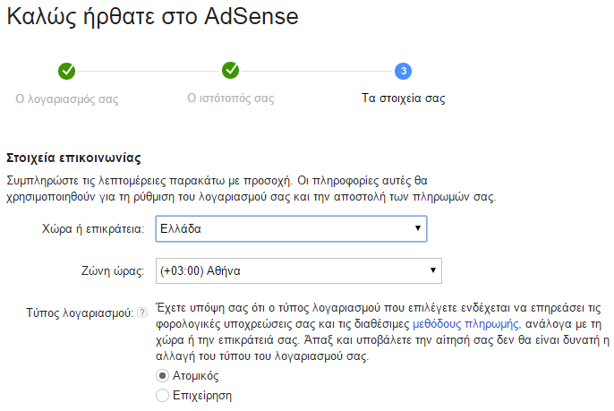The height and width of the screenshot is (411, 614).
Task: Click the Στοιχεία επικοινωνίας heading
Action: point(73,158)
